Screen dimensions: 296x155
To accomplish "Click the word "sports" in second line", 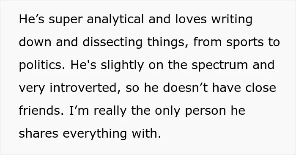I will (x=245, y=42).
